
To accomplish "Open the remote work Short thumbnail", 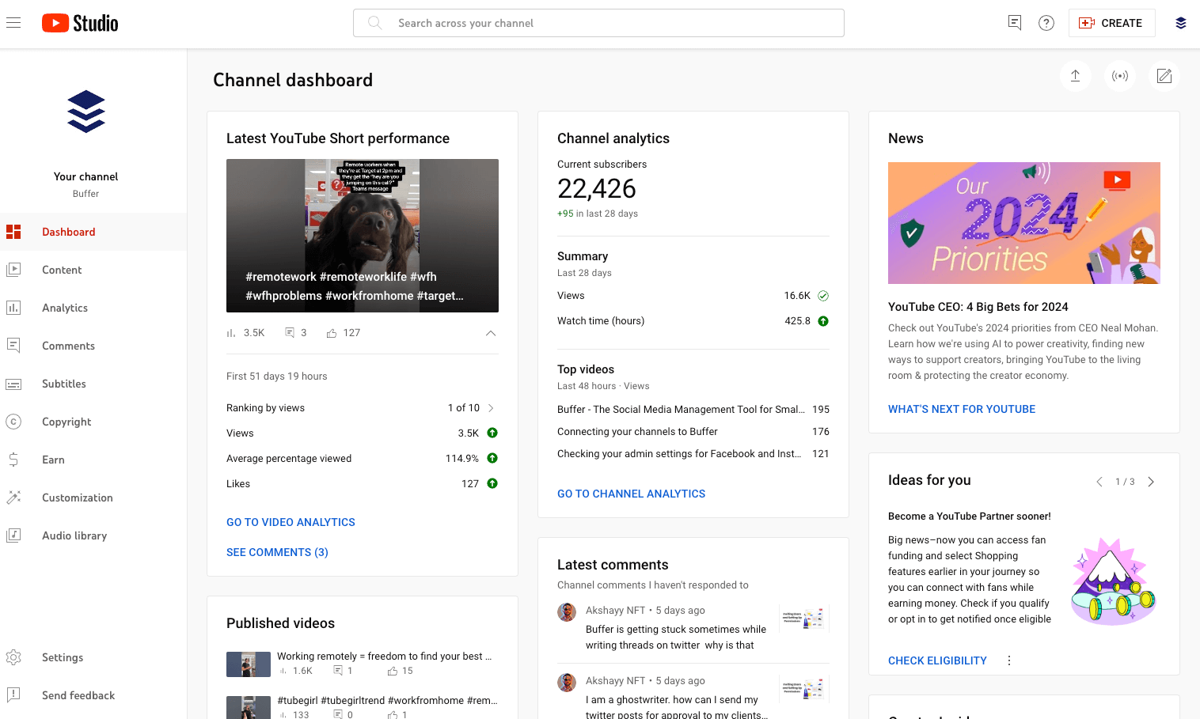I will pyautogui.click(x=363, y=235).
